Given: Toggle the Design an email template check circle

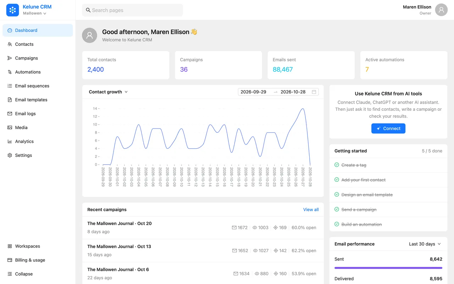Looking at the screenshot, I should (x=337, y=195).
